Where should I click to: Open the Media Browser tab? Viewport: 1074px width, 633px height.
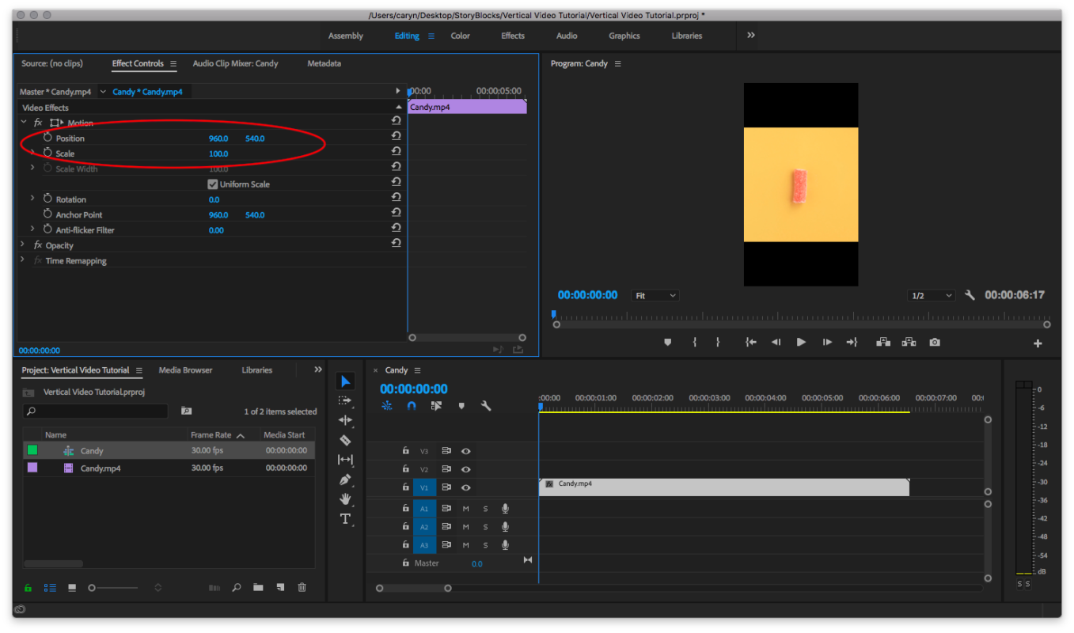(185, 370)
